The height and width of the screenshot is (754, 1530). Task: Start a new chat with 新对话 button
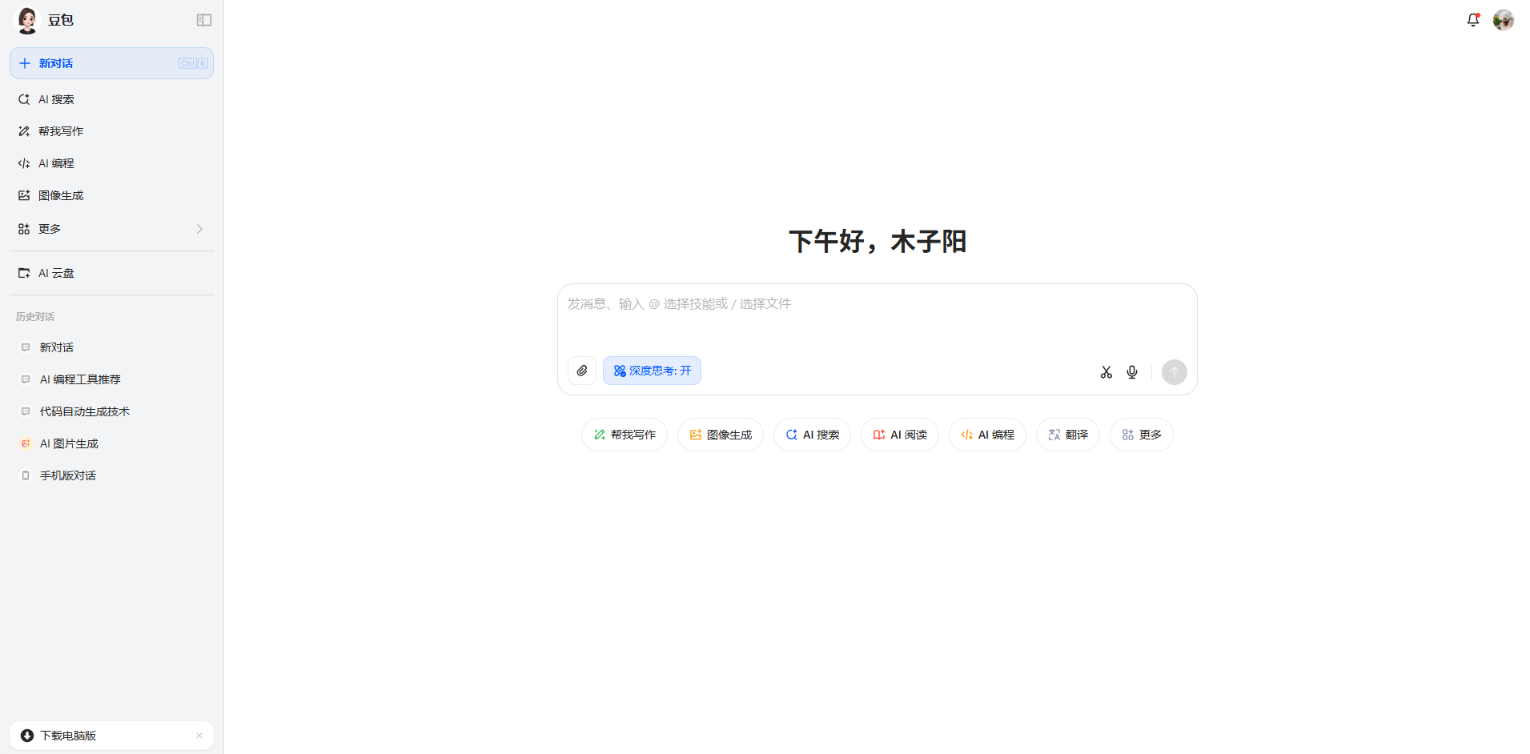[111, 63]
